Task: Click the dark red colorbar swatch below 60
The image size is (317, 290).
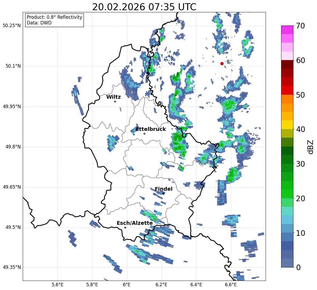Action: coord(287,64)
